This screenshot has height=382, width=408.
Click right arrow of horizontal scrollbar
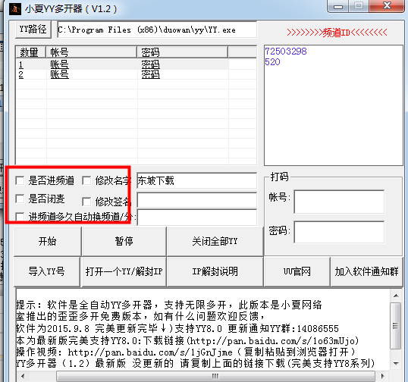tap(382, 376)
